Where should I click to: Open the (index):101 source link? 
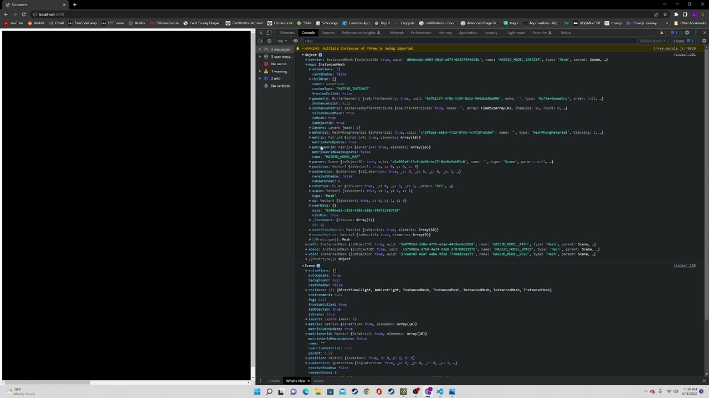click(x=685, y=55)
